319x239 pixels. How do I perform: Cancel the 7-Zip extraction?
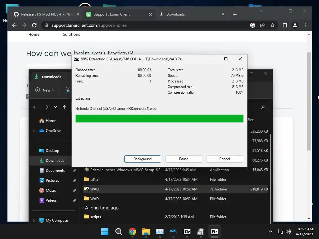225,159
